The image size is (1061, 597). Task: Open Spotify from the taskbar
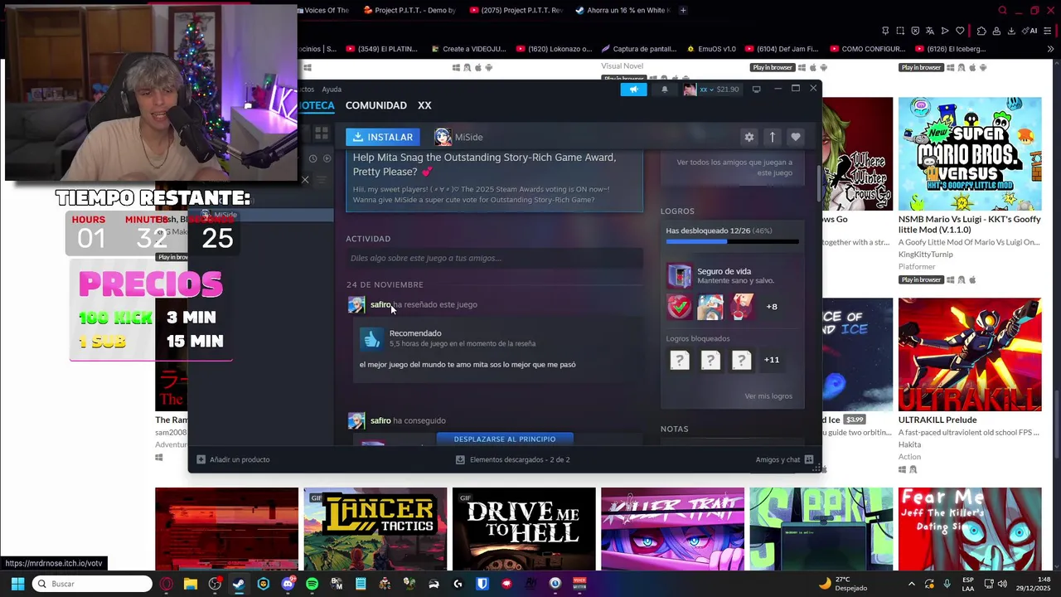[312, 584]
